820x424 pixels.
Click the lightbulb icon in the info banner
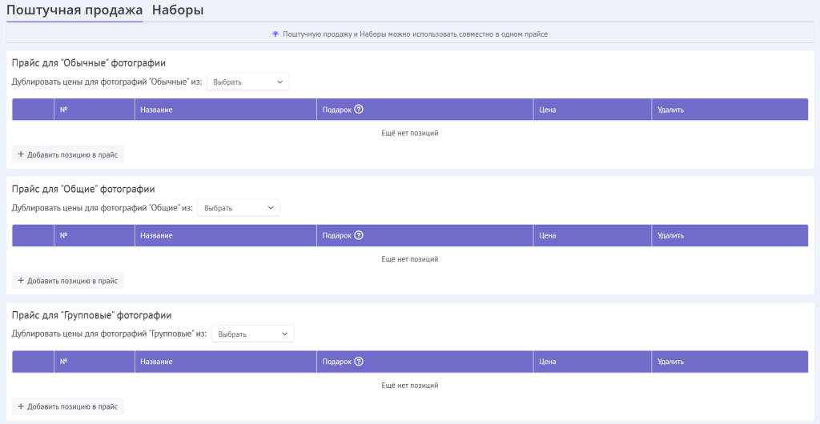click(275, 34)
